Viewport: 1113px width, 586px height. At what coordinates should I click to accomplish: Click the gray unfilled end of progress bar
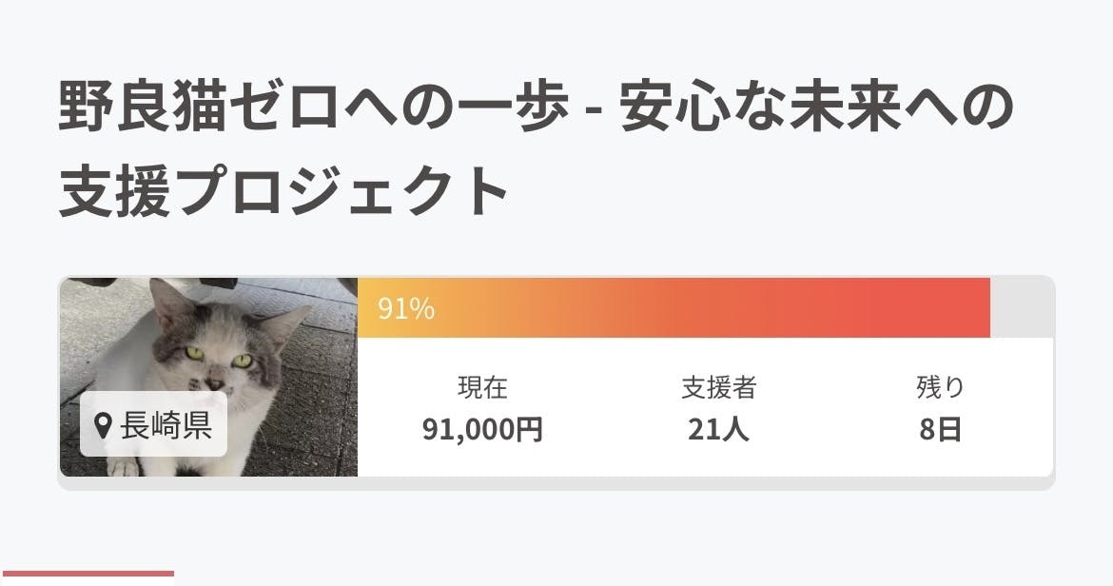coord(1022,308)
